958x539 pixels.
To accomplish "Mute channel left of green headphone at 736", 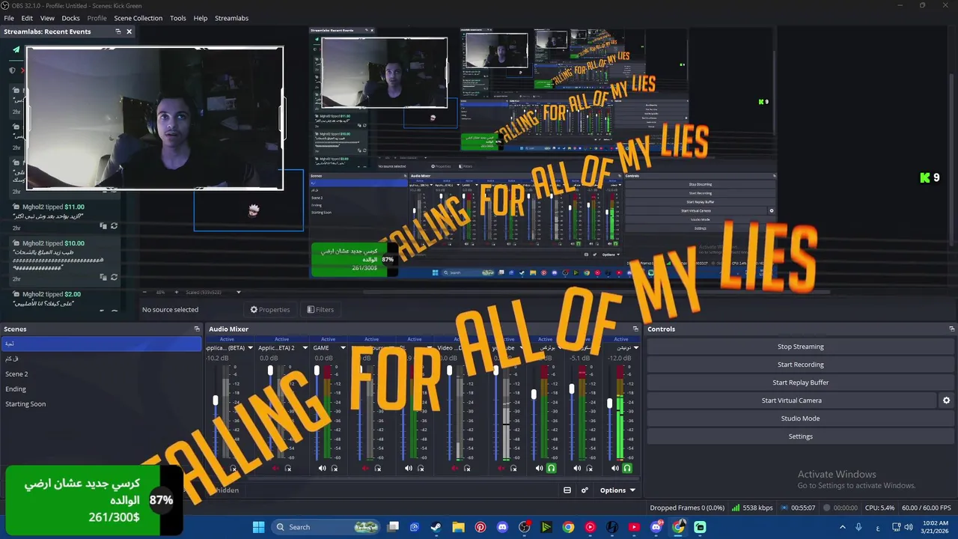I will [x=539, y=468].
